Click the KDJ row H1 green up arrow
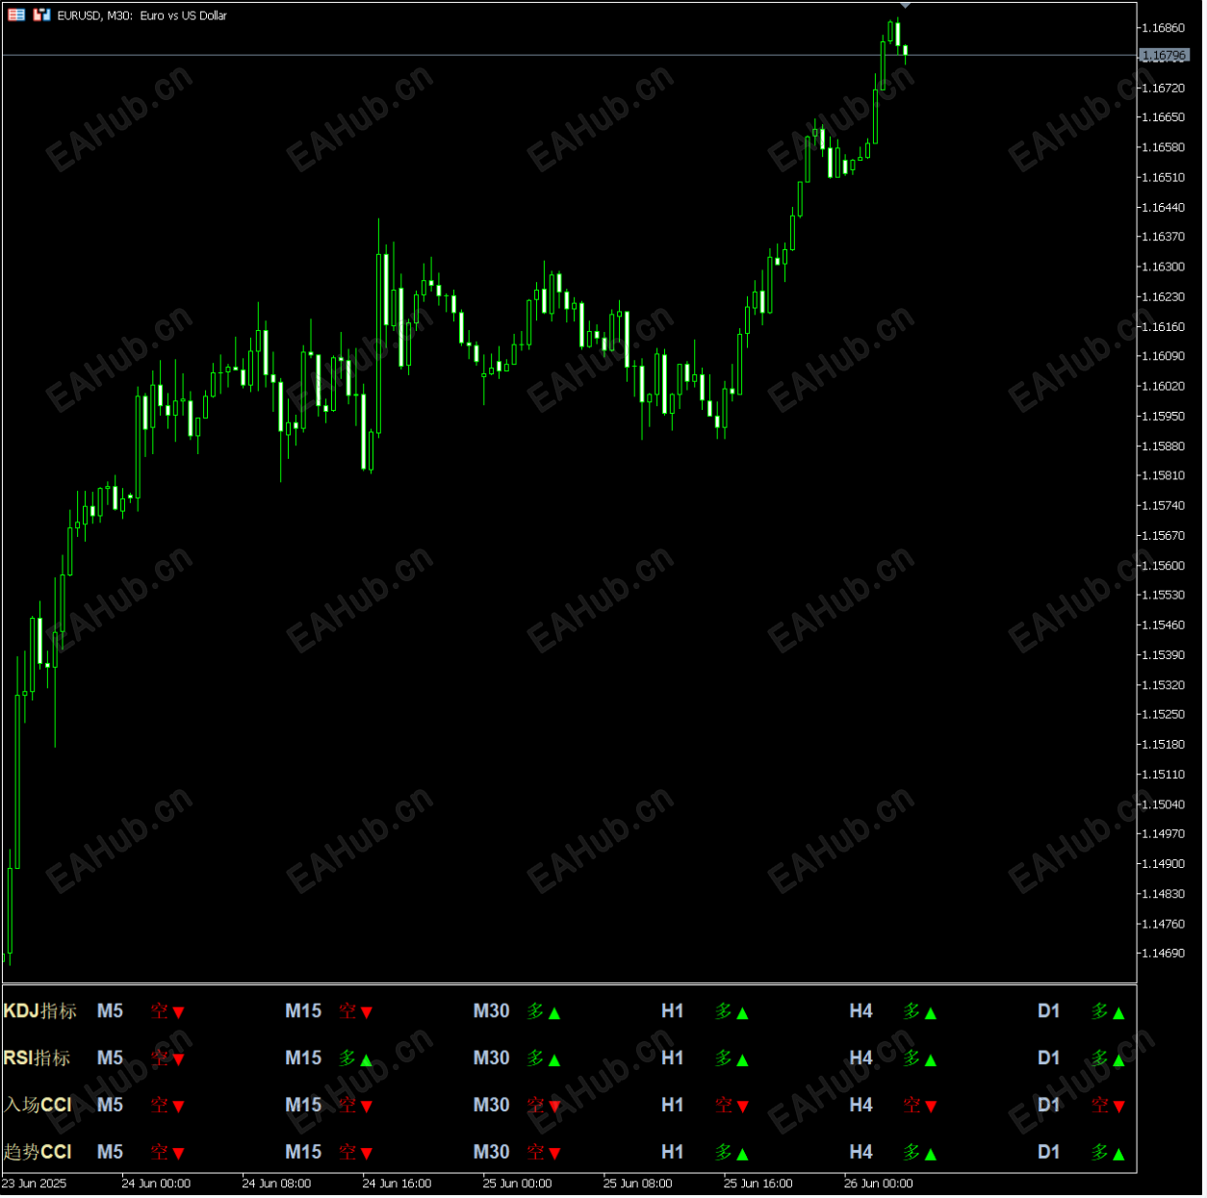1207x1198 pixels. pos(742,1012)
